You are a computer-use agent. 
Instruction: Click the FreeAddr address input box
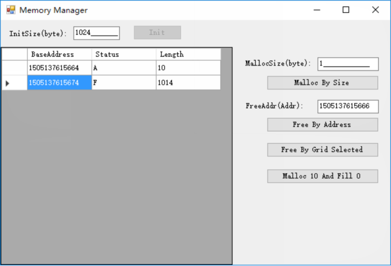348,106
